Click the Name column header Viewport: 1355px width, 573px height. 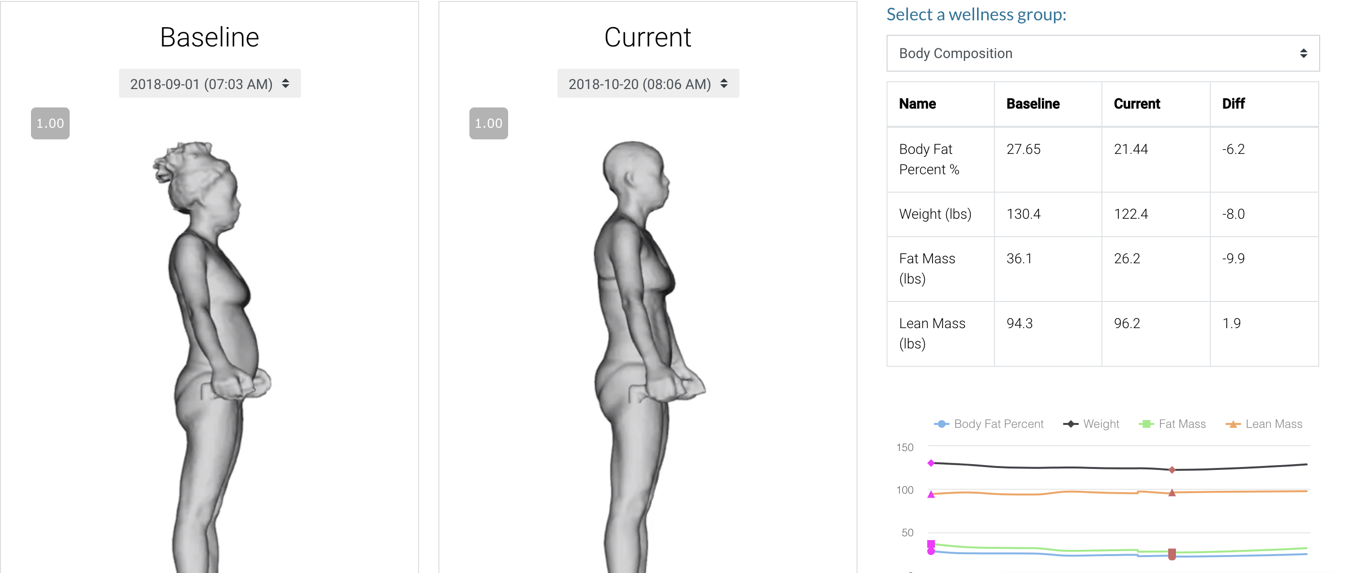click(917, 104)
